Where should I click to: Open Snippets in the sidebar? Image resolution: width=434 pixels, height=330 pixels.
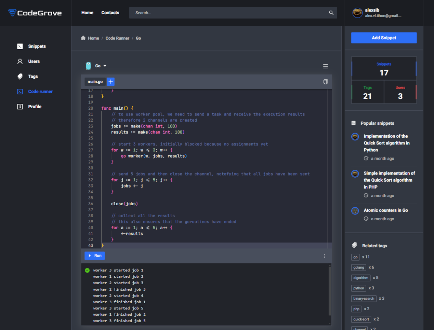[x=37, y=46]
